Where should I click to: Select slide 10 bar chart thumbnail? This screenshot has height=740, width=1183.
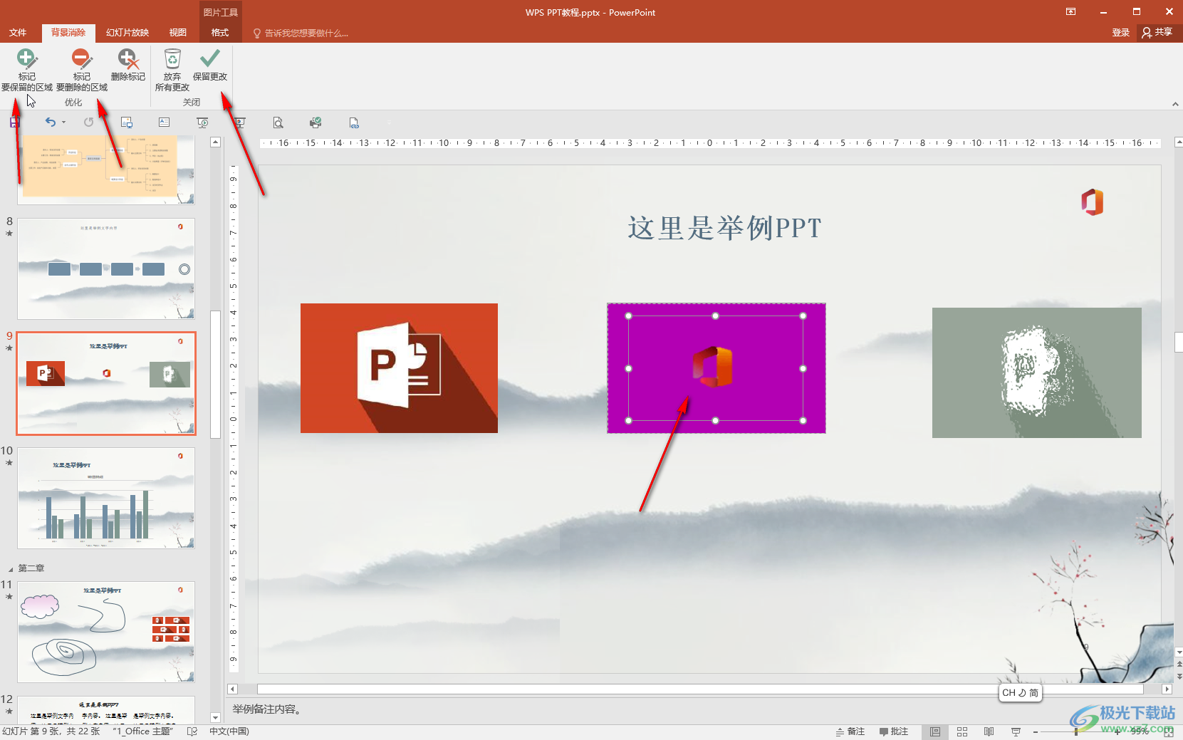click(106, 498)
